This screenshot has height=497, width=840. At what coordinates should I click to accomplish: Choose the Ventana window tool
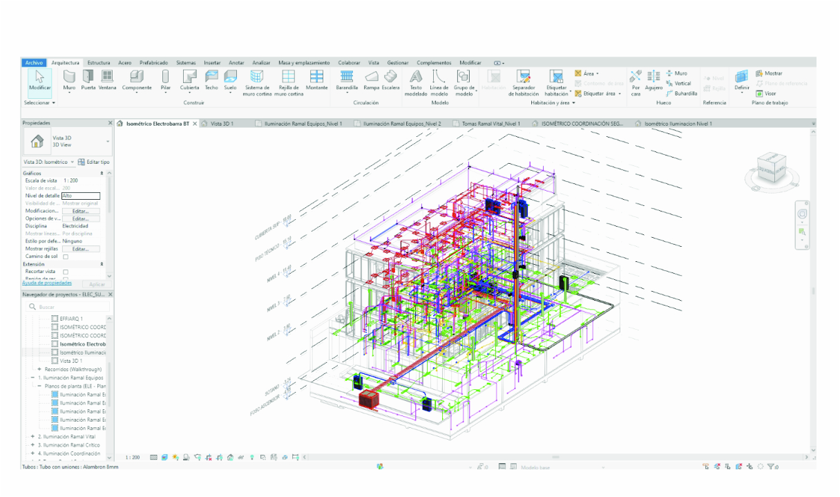pos(107,79)
